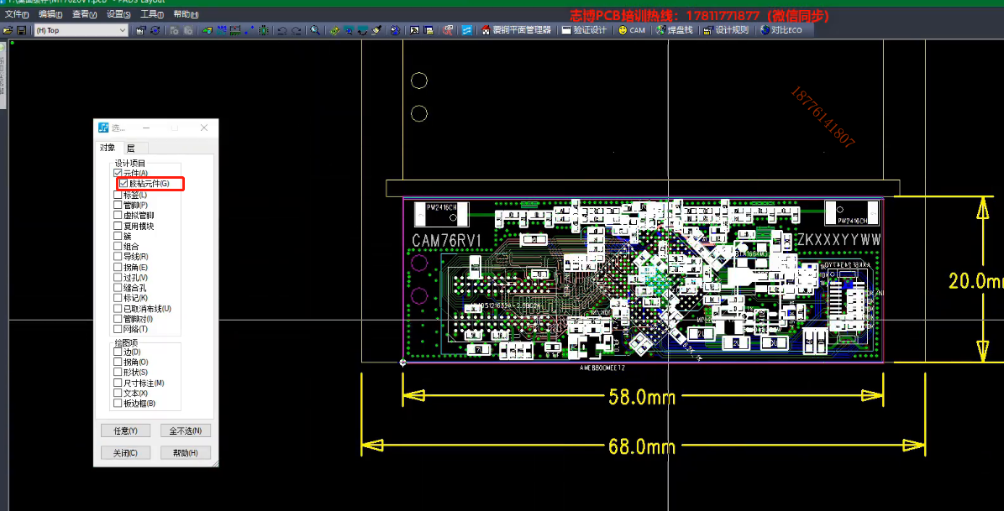The height and width of the screenshot is (511, 1004).
Task: Click the save icon in the toolbar
Action: click(x=20, y=29)
